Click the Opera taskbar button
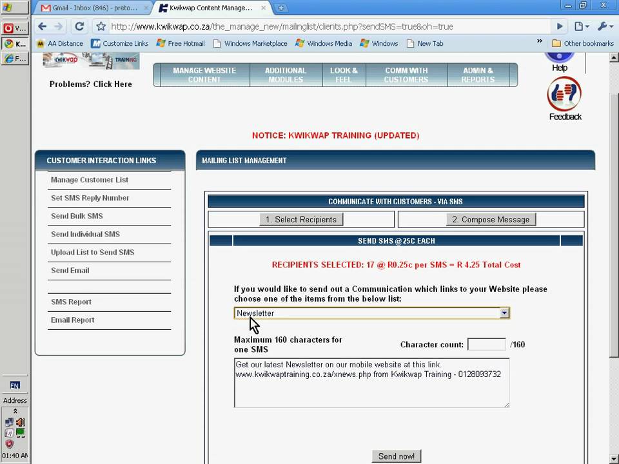The height and width of the screenshot is (464, 619). (x=15, y=28)
